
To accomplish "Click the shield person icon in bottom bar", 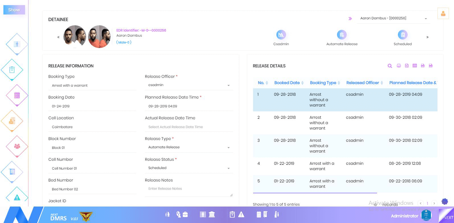I will (x=178, y=214).
